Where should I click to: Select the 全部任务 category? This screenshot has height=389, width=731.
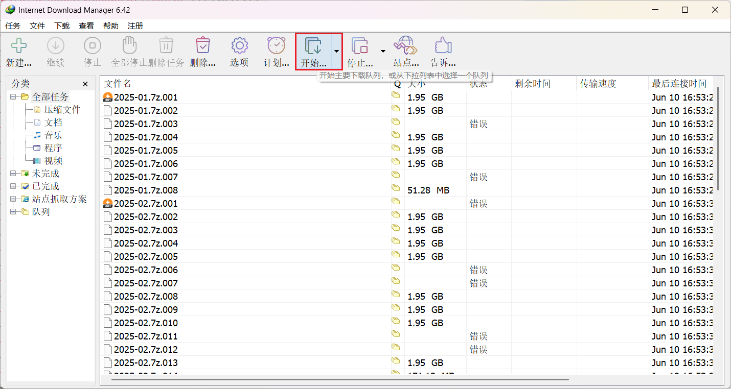[50, 97]
